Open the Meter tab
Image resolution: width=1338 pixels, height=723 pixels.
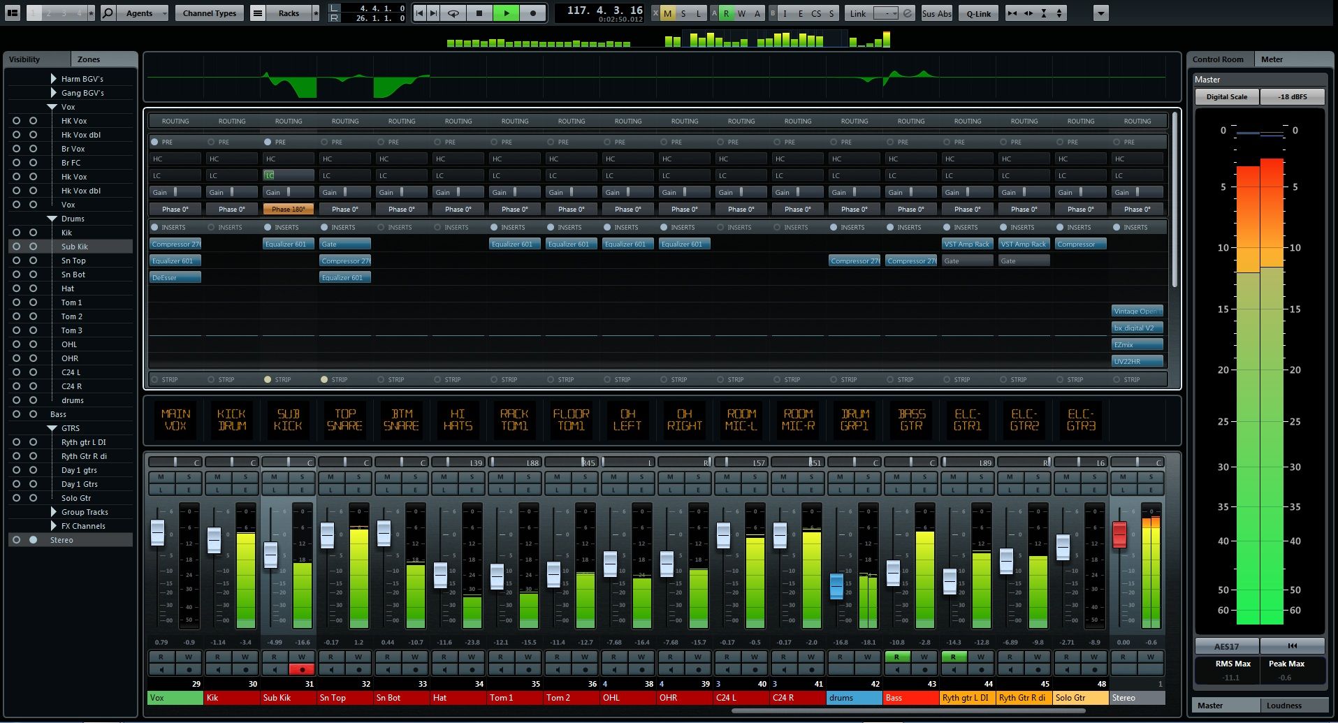(1293, 59)
